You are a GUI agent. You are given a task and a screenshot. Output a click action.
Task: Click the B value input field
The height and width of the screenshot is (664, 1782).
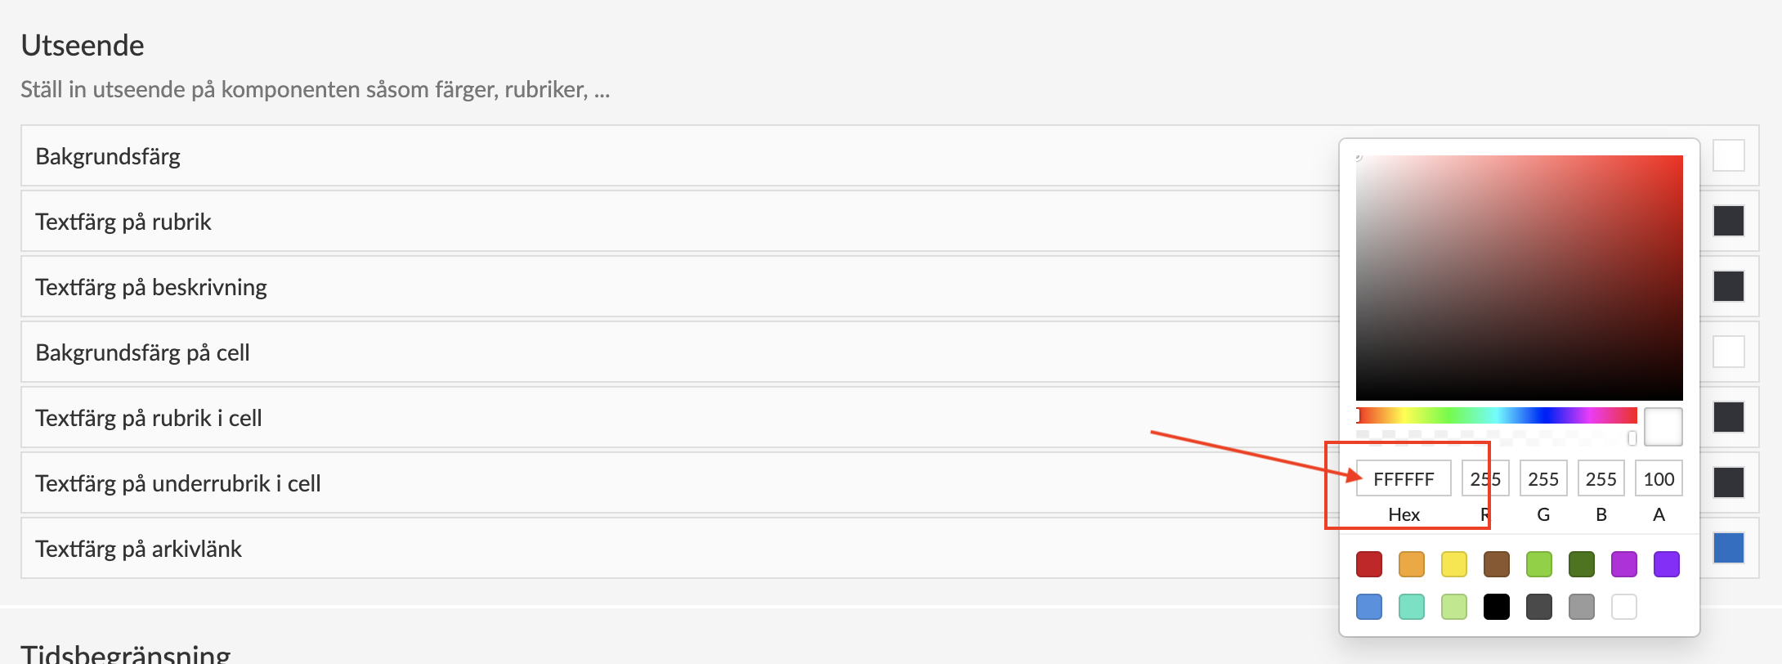pos(1601,479)
